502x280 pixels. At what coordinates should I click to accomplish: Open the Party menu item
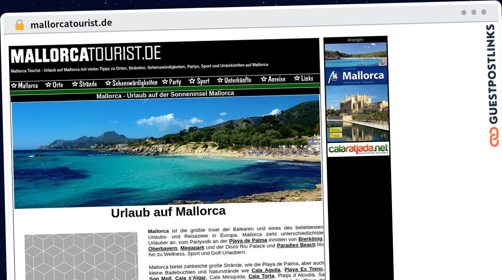coord(172,82)
